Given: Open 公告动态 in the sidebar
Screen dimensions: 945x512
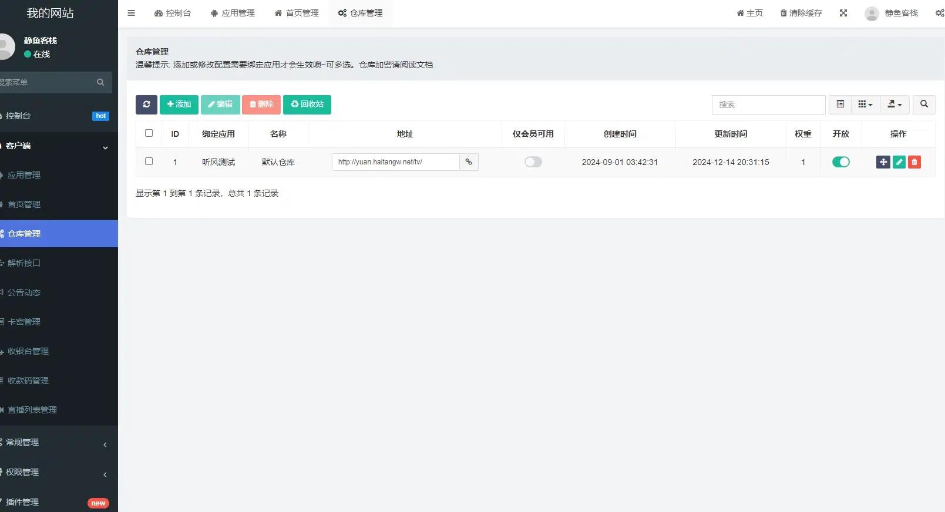Looking at the screenshot, I should click(x=59, y=292).
